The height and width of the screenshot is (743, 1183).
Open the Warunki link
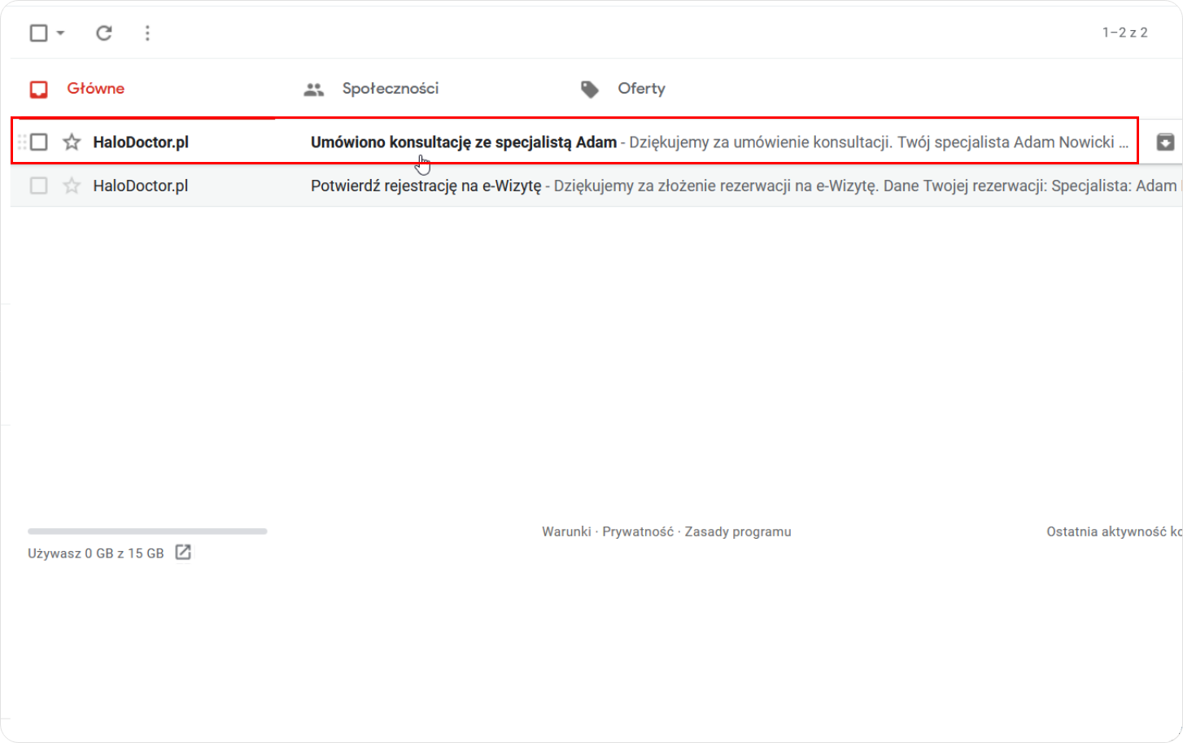[566, 531]
